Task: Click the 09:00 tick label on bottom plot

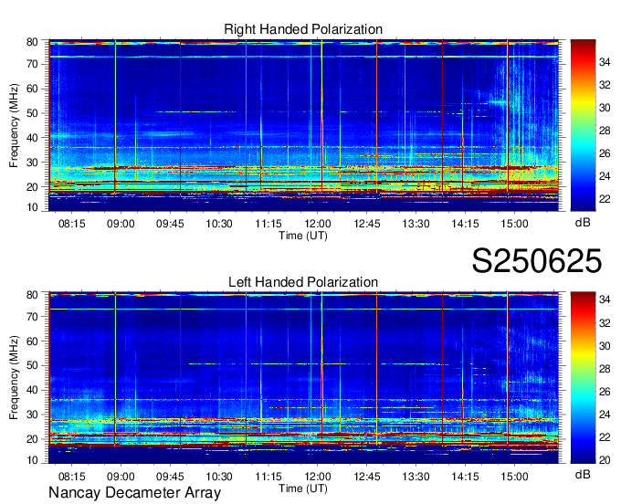Action: tap(121, 477)
